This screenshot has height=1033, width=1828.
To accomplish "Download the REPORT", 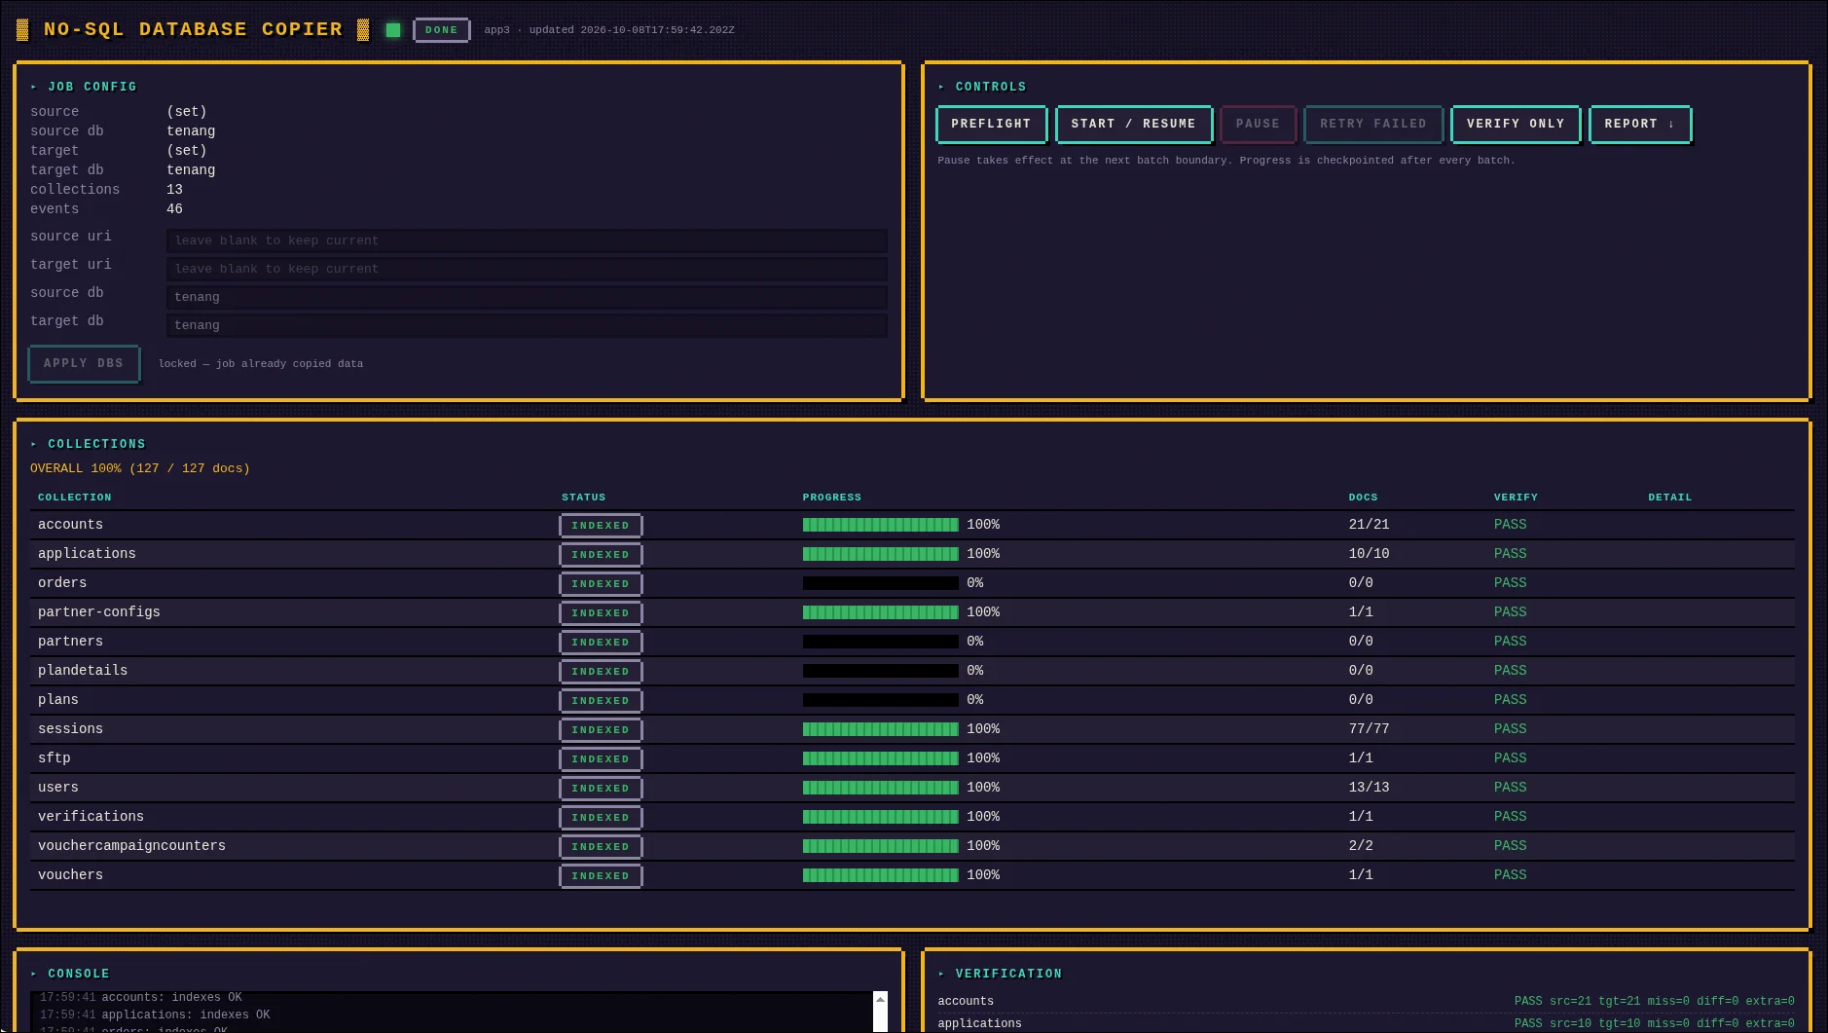I will tap(1640, 124).
